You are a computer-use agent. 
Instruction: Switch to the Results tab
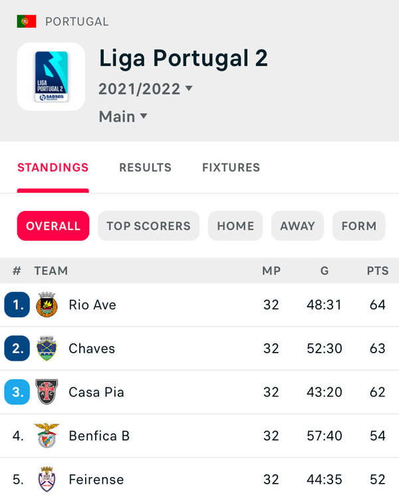click(x=146, y=168)
